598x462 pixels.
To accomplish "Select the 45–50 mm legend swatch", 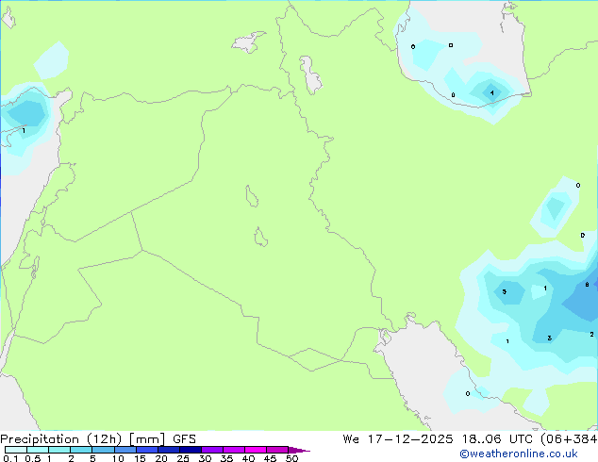I will pyautogui.click(x=277, y=450).
